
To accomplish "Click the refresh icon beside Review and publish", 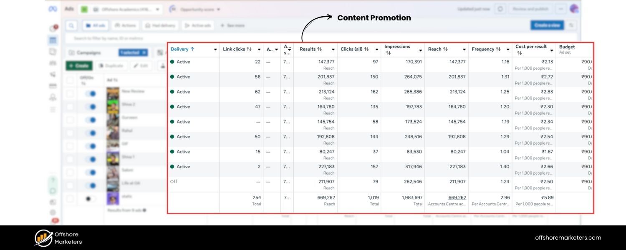I will (500, 9).
